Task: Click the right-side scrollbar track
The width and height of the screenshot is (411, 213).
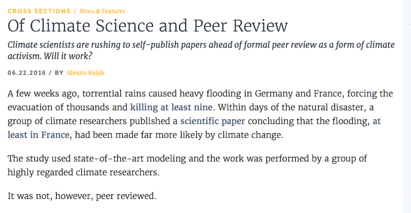Action: pyautogui.click(x=407, y=106)
